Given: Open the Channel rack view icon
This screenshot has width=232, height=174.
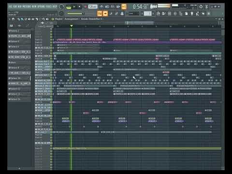Looking at the screenshot, I should [x=170, y=14].
